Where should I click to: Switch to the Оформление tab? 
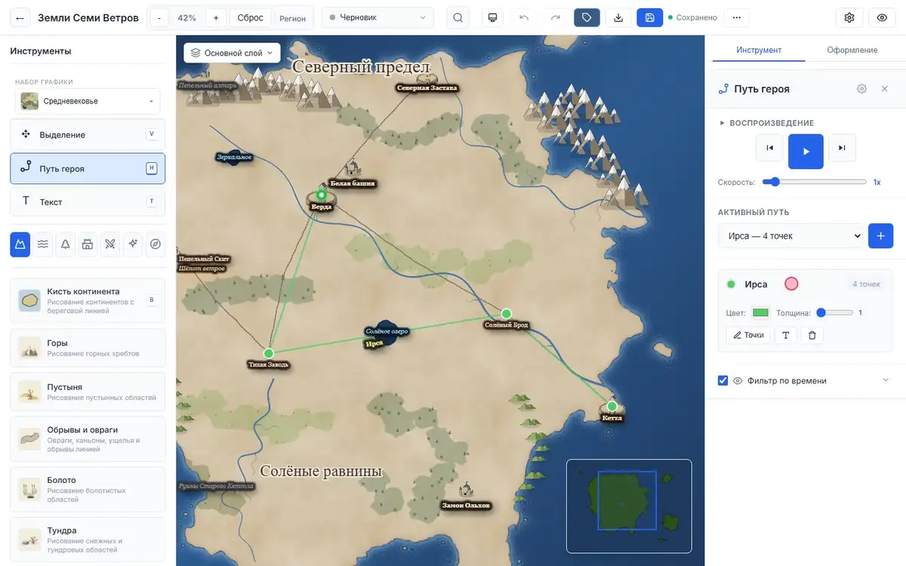(852, 50)
